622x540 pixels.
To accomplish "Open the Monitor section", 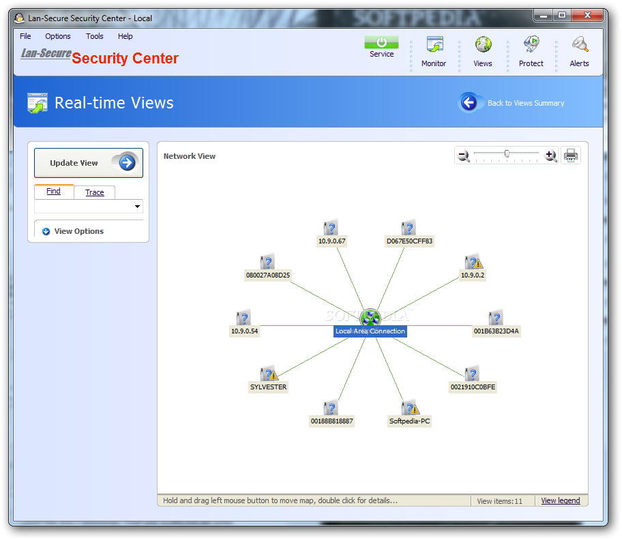I will [x=434, y=45].
